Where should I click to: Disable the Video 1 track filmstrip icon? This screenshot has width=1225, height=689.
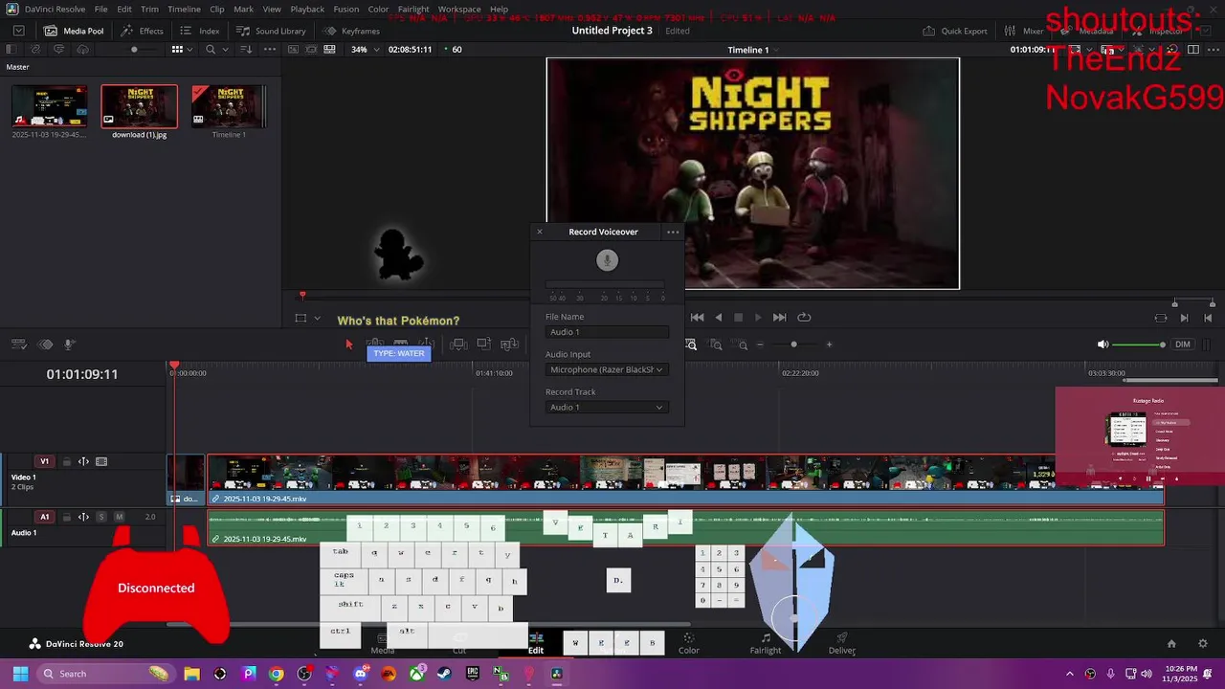(101, 461)
